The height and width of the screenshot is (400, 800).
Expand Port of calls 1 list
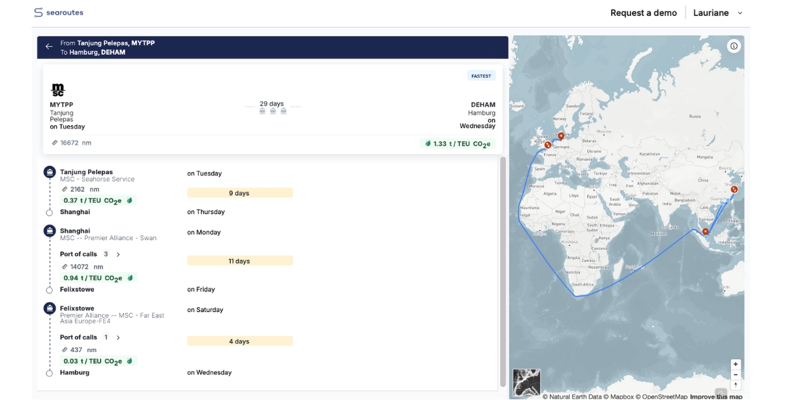118,337
